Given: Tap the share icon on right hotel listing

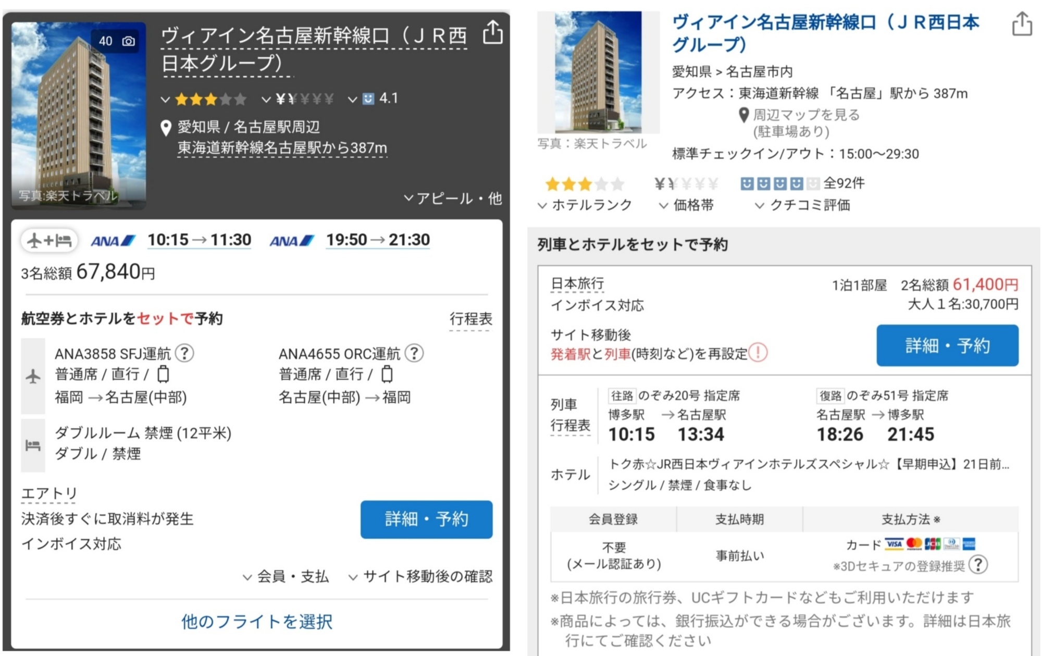Looking at the screenshot, I should point(1022,24).
